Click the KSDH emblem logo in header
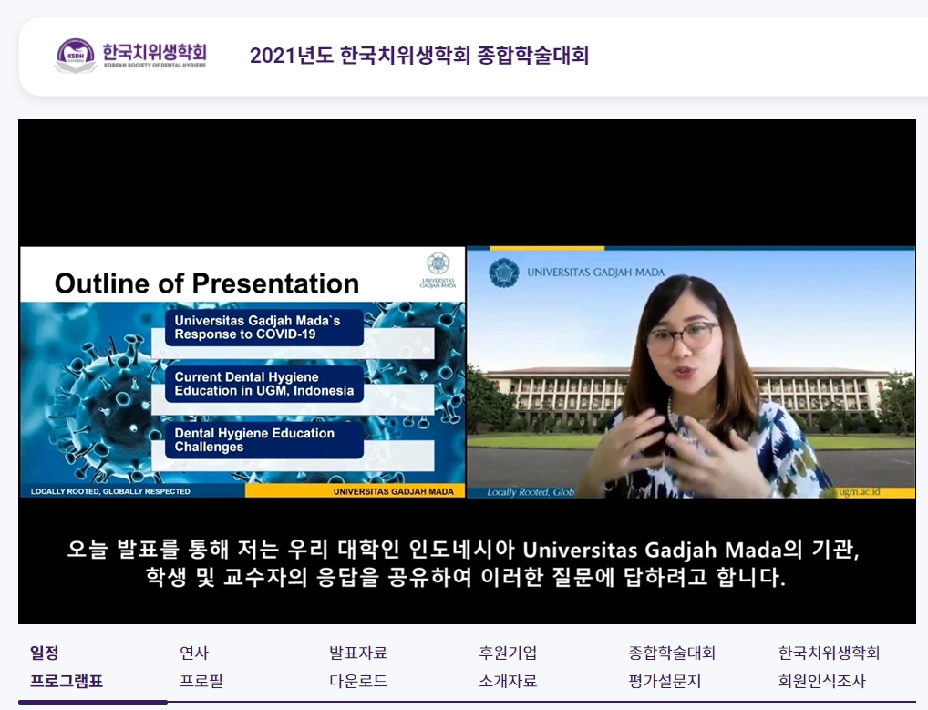Image resolution: width=928 pixels, height=710 pixels. tap(75, 55)
